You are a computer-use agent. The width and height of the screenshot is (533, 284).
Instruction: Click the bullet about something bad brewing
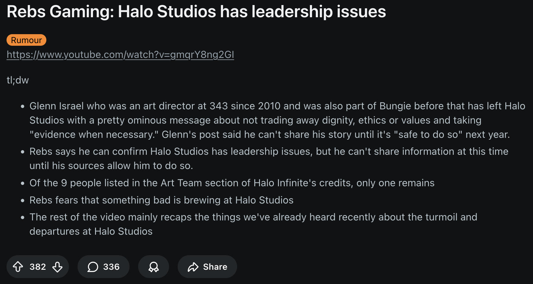(x=161, y=200)
